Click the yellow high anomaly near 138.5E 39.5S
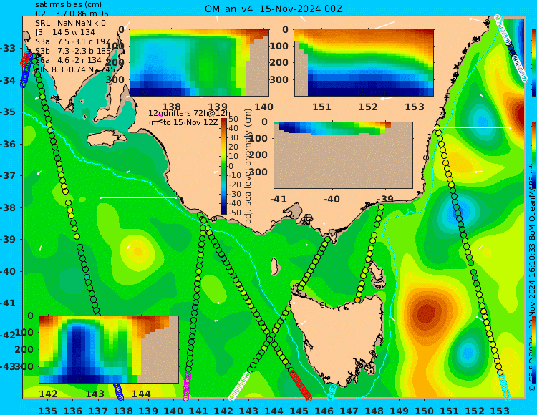The height and width of the screenshot is (415, 537). coord(138,252)
